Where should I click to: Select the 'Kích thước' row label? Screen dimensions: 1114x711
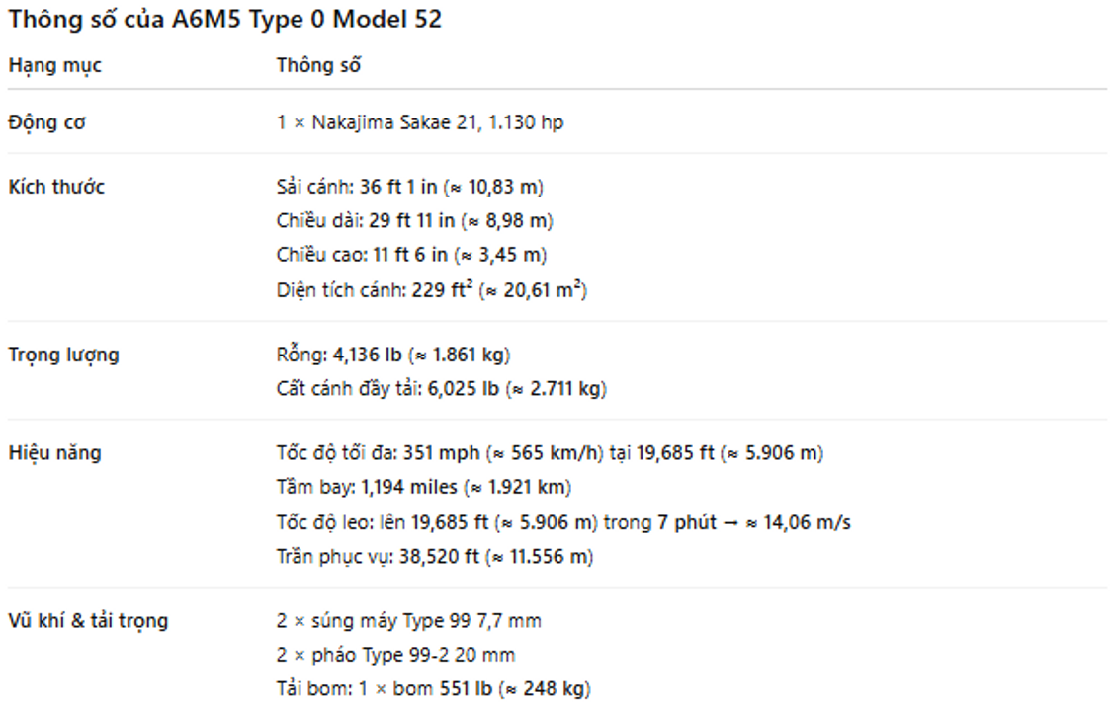pyautogui.click(x=57, y=187)
